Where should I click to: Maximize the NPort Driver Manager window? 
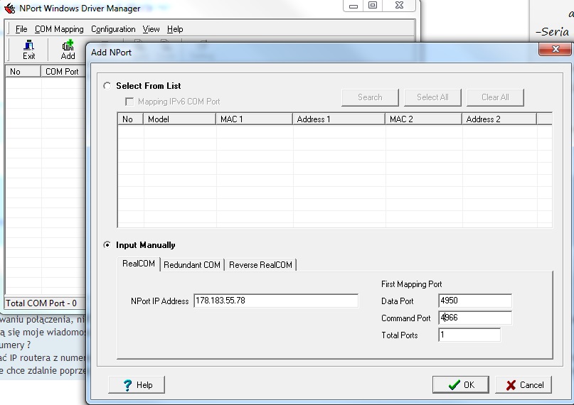coord(373,6)
